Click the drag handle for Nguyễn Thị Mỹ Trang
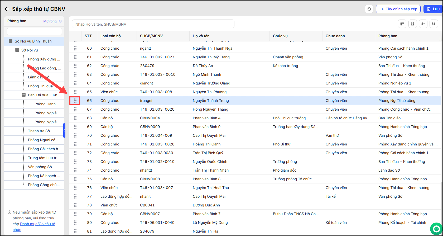 75,57
